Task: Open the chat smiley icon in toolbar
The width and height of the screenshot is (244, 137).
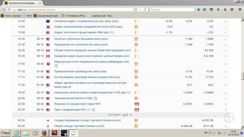Action: [232, 10]
